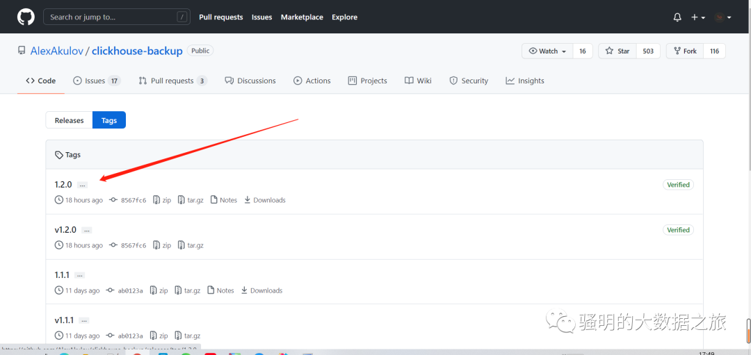Viewport: 751px width, 355px height.
Task: Open Downloads for tag 1.2.0
Action: pyautogui.click(x=264, y=200)
